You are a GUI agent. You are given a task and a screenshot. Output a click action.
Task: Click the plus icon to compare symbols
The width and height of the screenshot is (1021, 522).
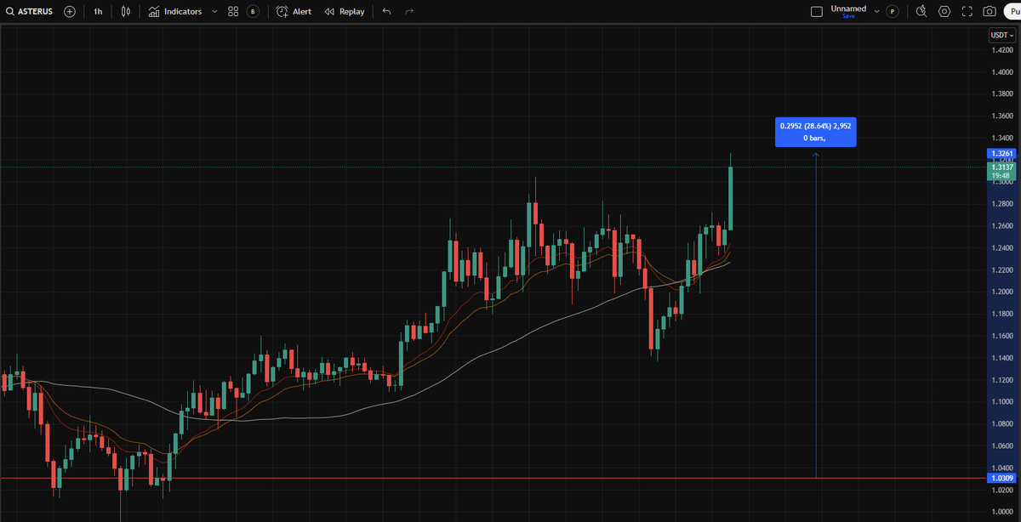point(69,11)
